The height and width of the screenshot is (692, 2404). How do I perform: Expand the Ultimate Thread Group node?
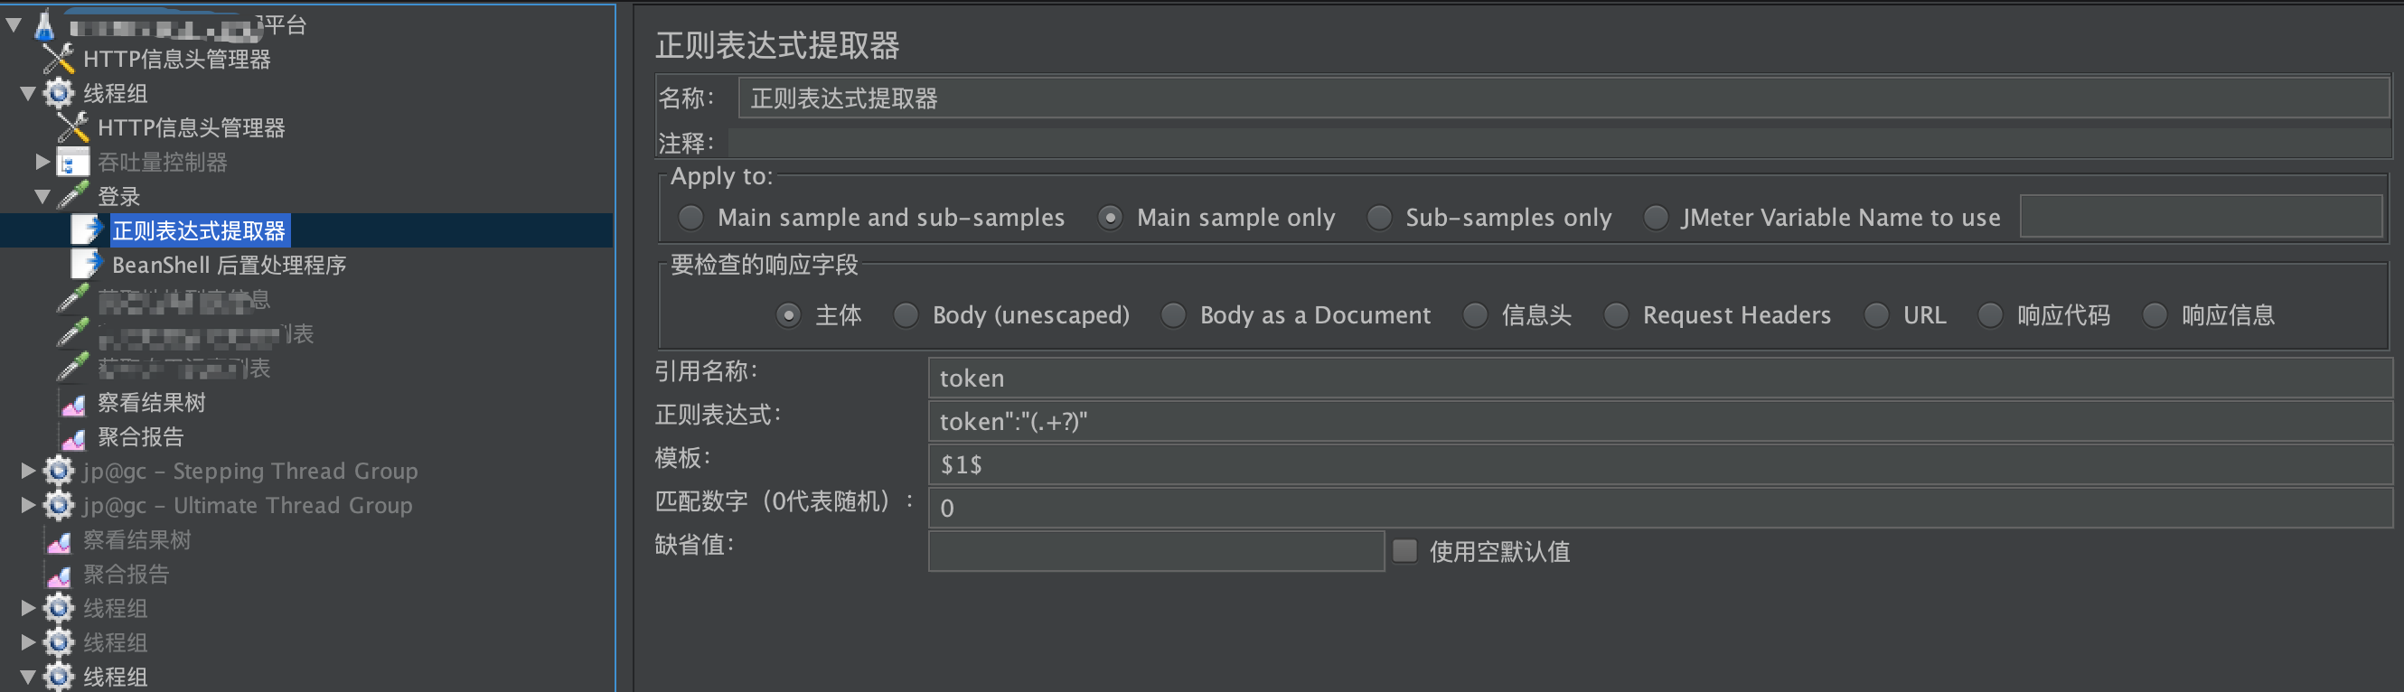[x=28, y=506]
